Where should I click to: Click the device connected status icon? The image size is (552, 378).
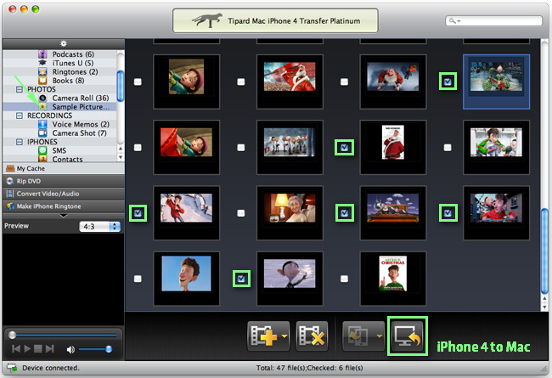point(12,368)
